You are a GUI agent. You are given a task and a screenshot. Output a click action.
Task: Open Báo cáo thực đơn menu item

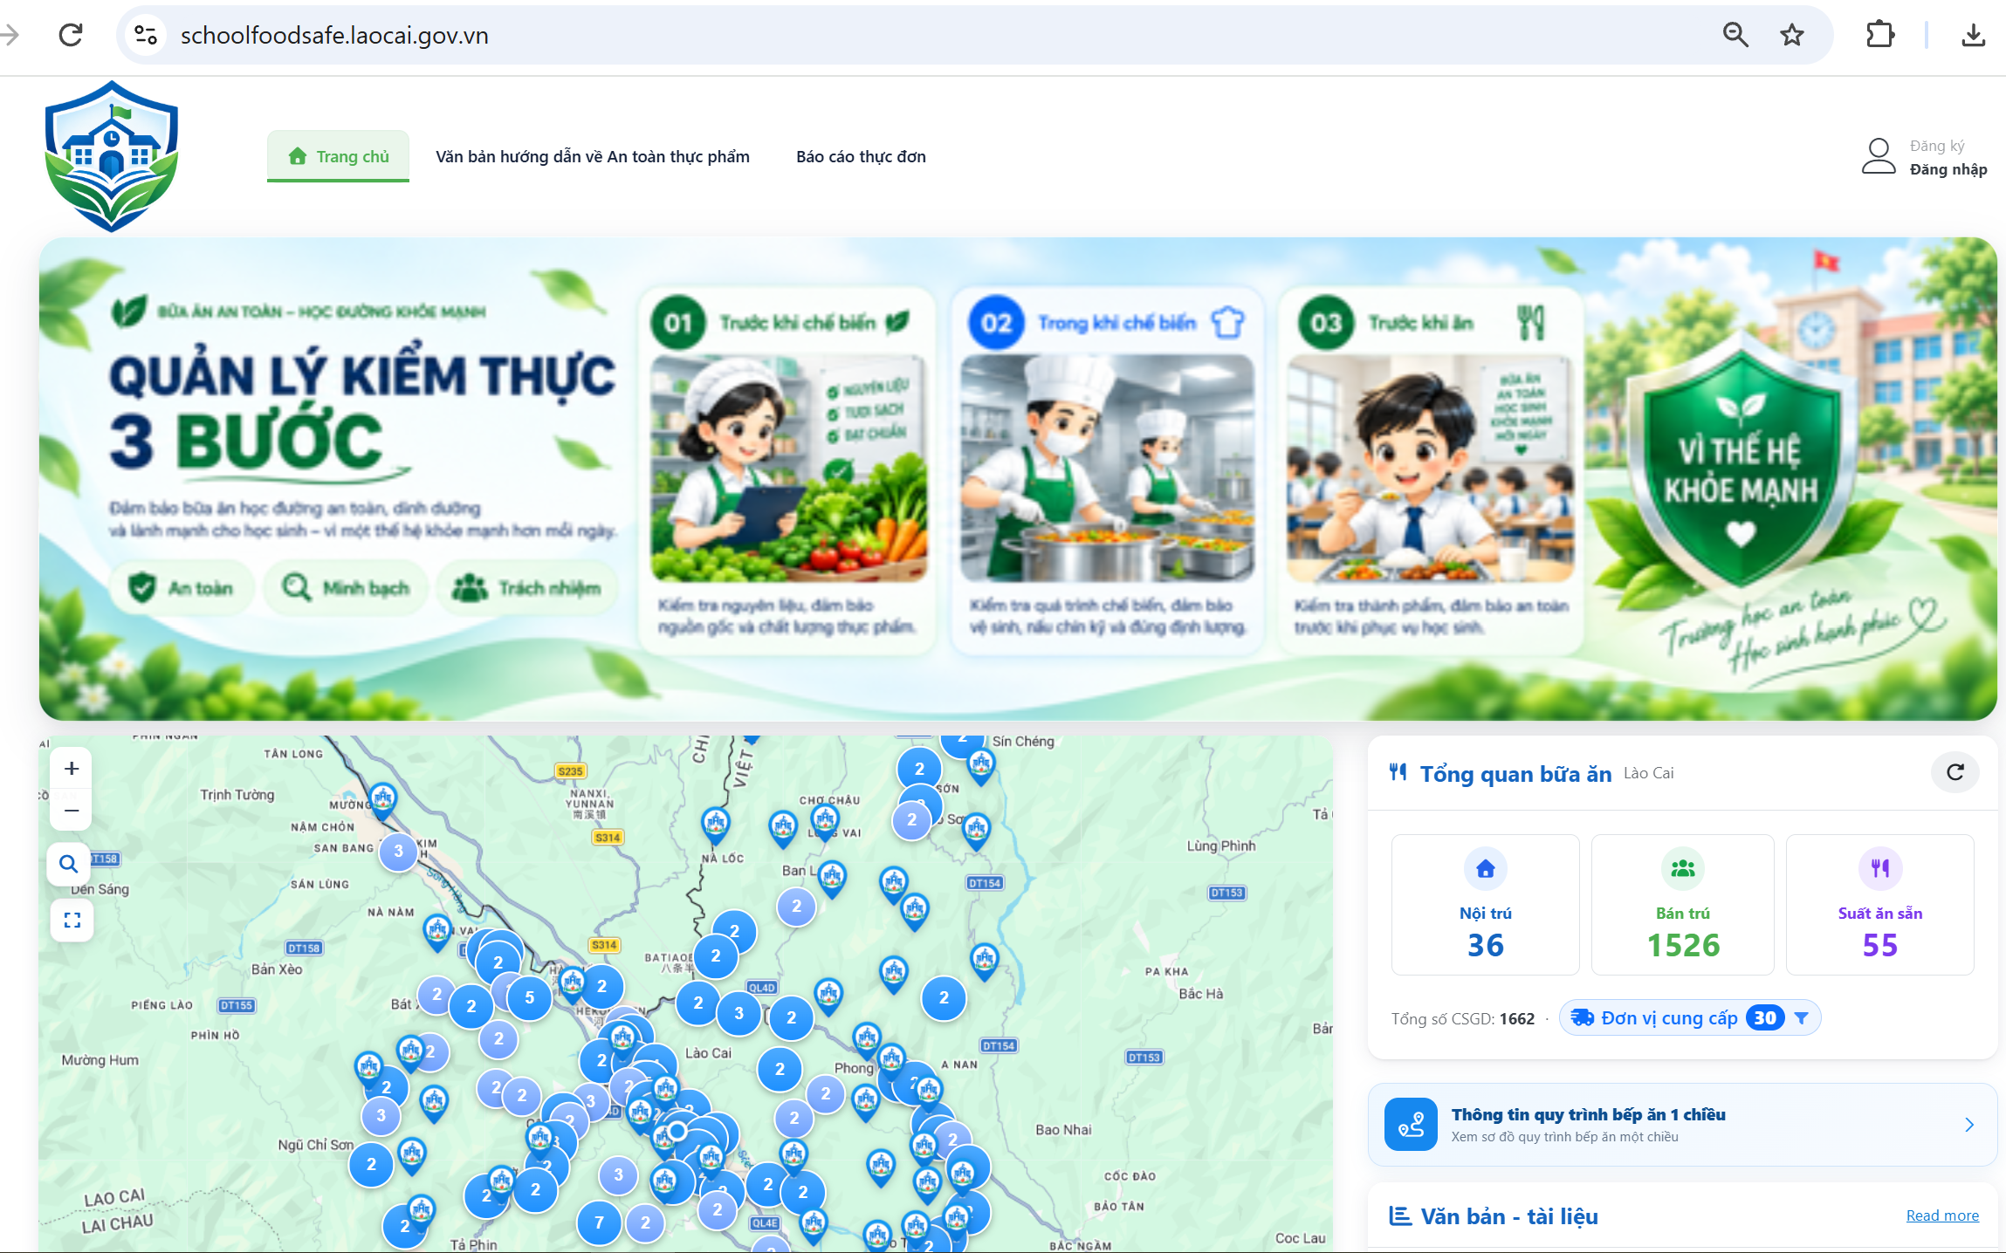pos(861,157)
